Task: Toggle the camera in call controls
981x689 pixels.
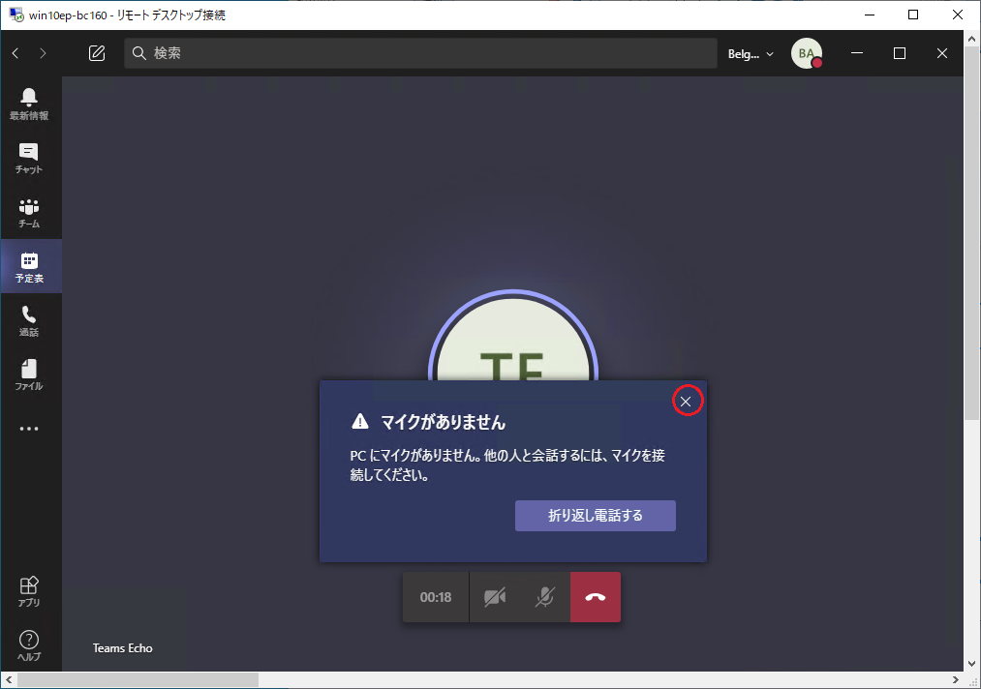Action: (x=495, y=597)
